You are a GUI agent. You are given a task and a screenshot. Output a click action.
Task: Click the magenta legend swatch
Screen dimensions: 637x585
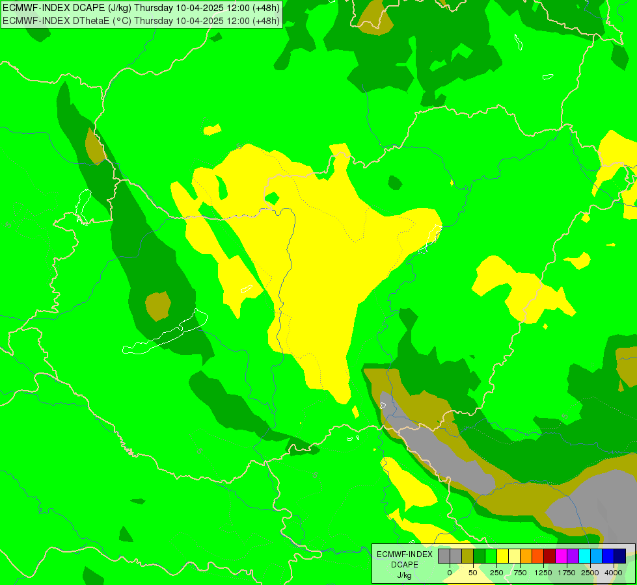point(561,556)
